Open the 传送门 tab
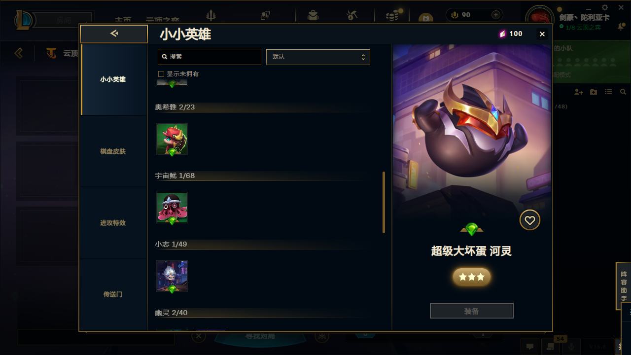 pos(113,294)
